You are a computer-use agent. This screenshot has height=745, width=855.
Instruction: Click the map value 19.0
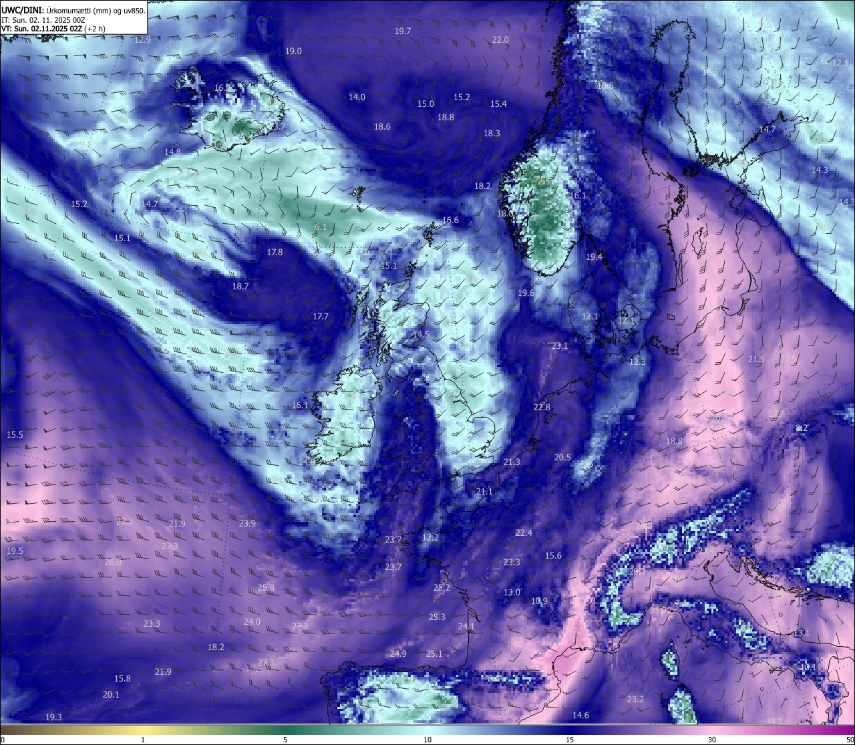pyautogui.click(x=293, y=51)
